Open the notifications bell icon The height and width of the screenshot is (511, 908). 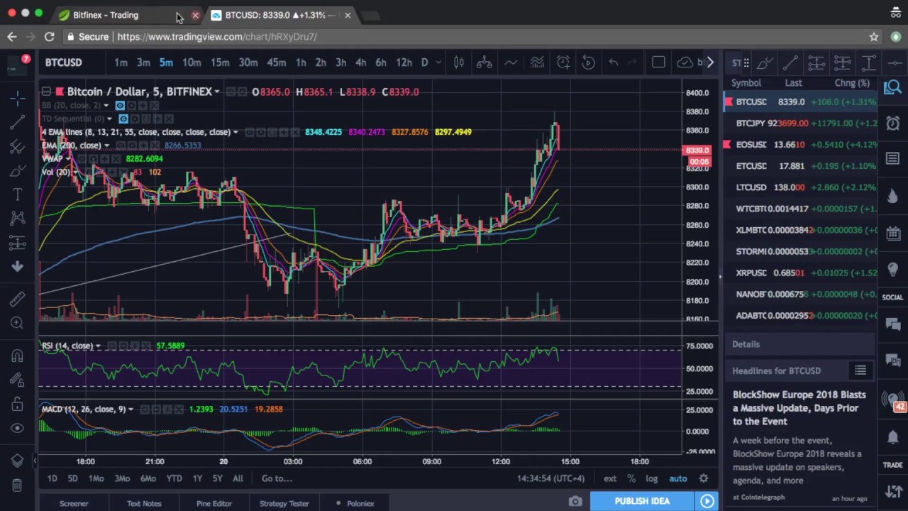tap(892, 437)
